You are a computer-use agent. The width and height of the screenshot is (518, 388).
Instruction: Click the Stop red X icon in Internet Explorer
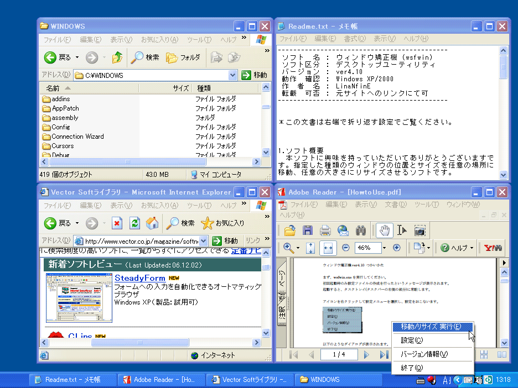[x=117, y=223]
